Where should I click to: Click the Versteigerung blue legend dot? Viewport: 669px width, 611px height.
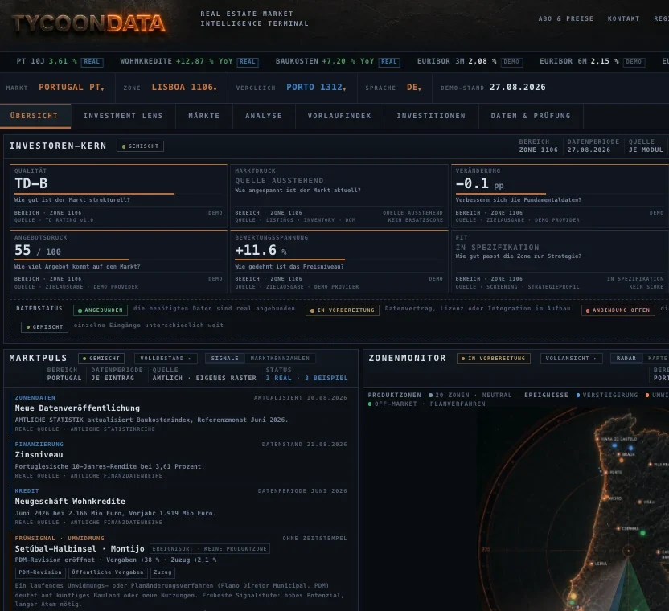[x=578, y=395]
